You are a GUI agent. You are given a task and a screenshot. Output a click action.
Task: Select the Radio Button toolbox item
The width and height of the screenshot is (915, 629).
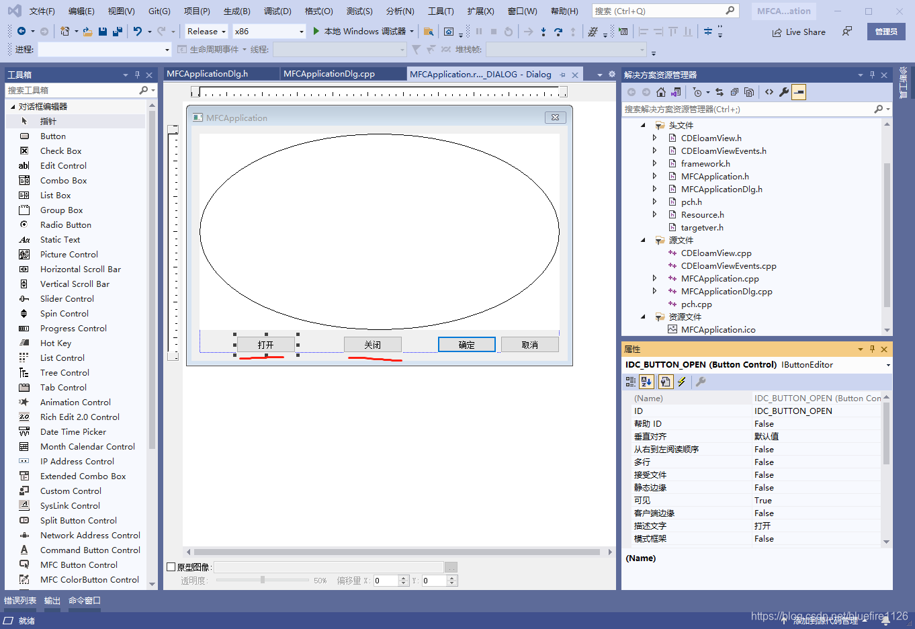click(x=65, y=225)
